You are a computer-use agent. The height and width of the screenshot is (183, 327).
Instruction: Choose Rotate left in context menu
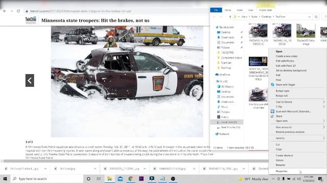click(x=282, y=96)
